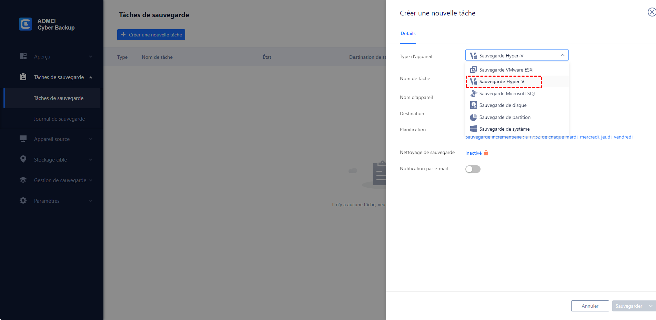Viewport: 656px width, 320px height.
Task: Click the plus icon on Créer une nouvelle tâche
Action: (x=123, y=34)
